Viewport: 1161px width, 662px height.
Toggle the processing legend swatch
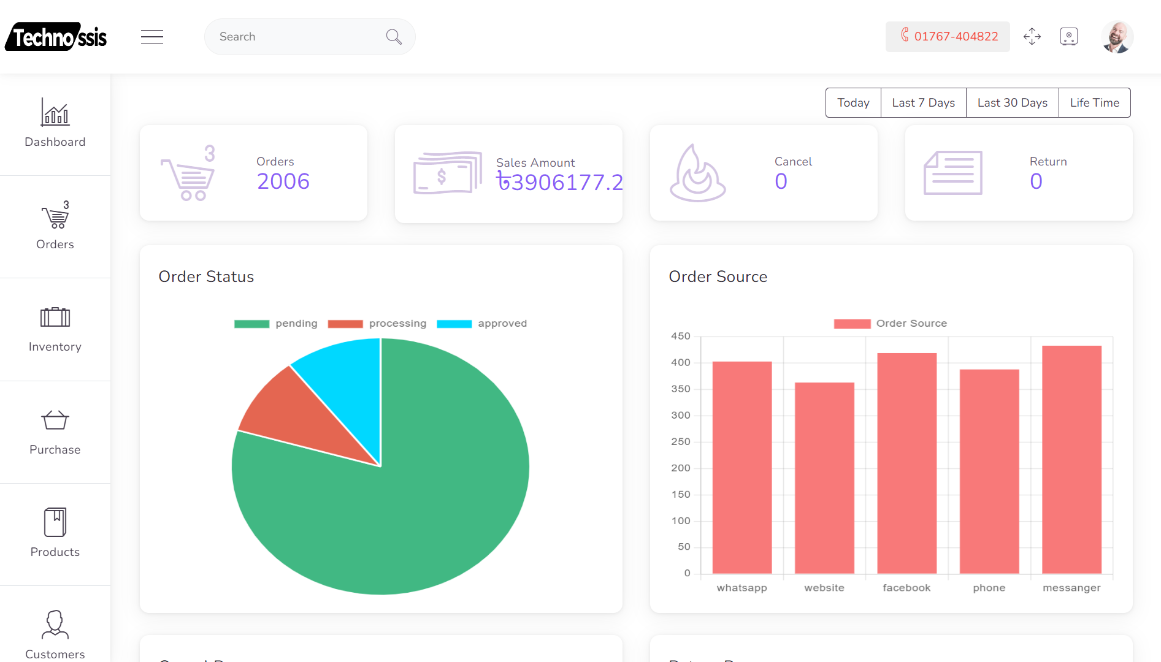click(345, 324)
